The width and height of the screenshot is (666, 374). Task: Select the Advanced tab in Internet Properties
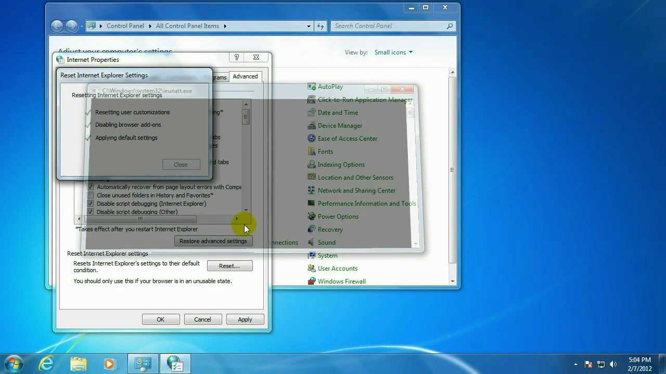pyautogui.click(x=245, y=76)
